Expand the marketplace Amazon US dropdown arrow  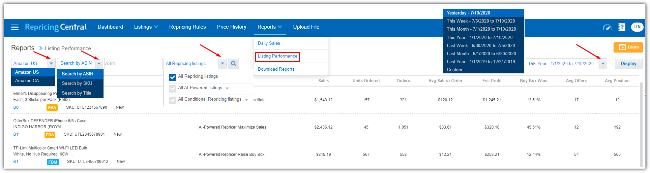coord(51,63)
